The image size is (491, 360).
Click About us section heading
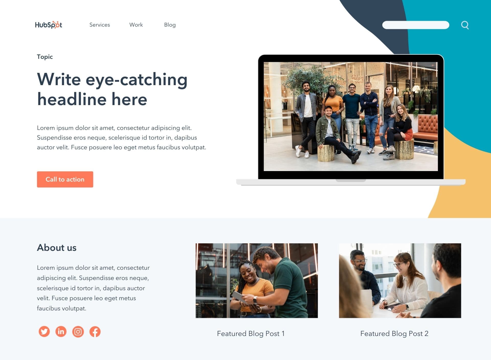click(57, 247)
